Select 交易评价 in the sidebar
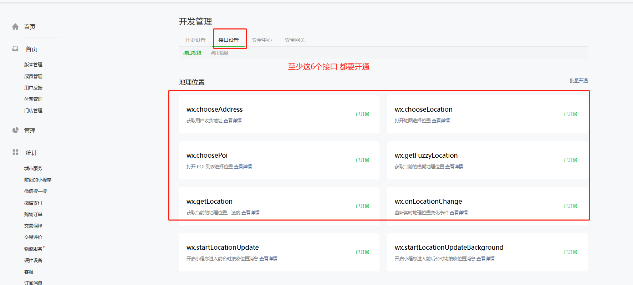The image size is (633, 285). click(x=33, y=237)
